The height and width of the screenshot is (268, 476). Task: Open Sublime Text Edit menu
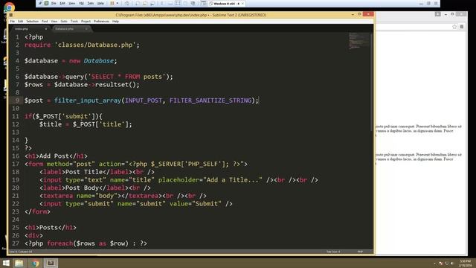coord(20,22)
